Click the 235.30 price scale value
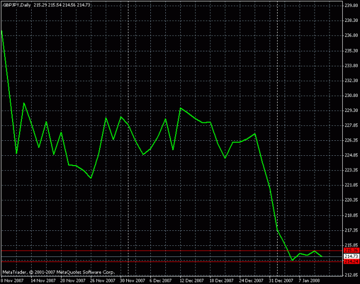360x284 pixels. pos(351,51)
